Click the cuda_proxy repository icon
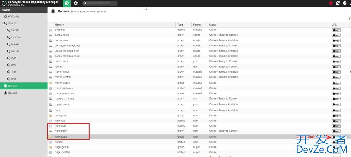 click(x=50, y=61)
